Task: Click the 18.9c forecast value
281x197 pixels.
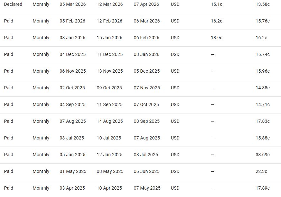Action: tap(216, 38)
